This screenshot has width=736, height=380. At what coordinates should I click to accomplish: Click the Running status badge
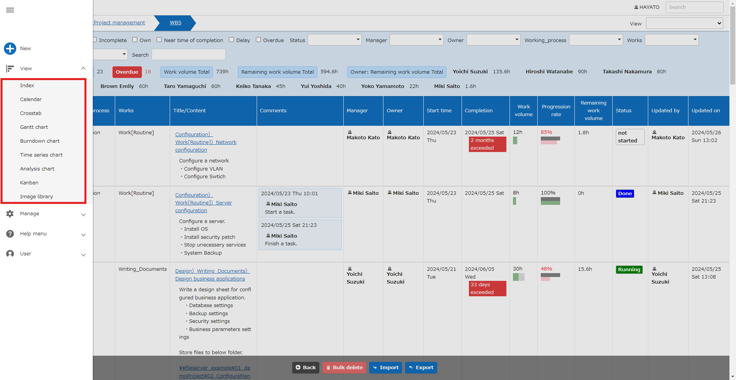[x=629, y=270]
